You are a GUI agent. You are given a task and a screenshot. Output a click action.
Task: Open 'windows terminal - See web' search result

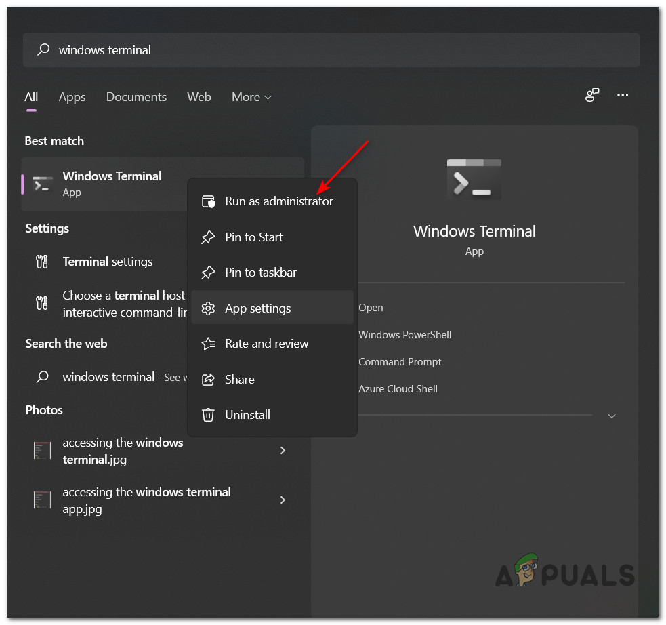104,376
